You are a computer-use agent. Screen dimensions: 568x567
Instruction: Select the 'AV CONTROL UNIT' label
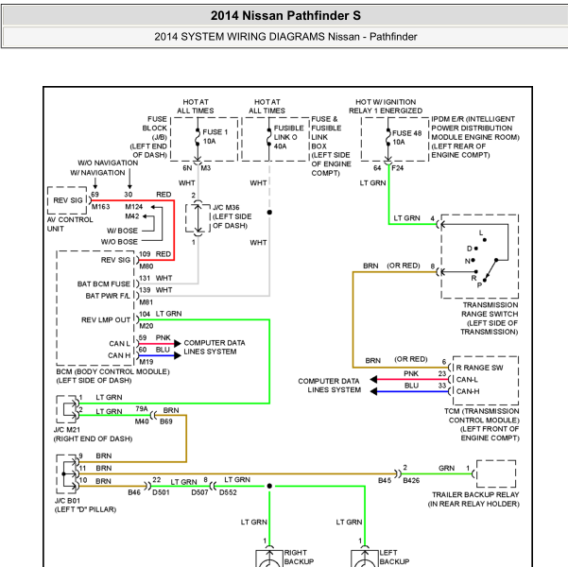(70, 224)
